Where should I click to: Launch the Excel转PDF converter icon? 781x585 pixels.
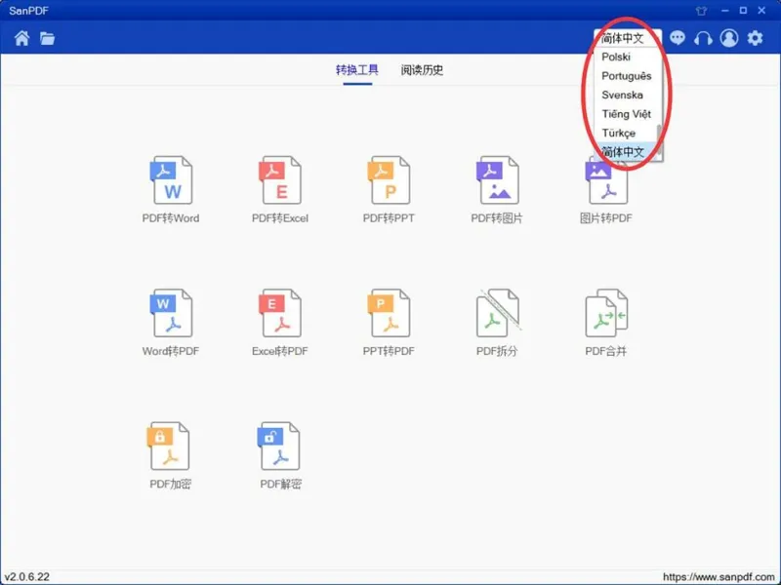point(280,313)
